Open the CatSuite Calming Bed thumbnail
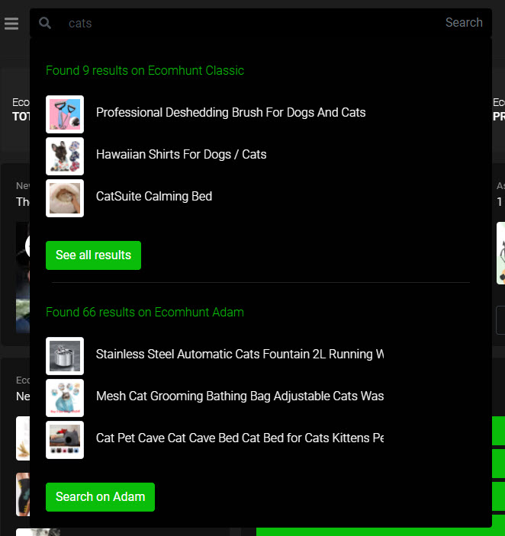Screen dimensions: 505x536 tap(65, 198)
